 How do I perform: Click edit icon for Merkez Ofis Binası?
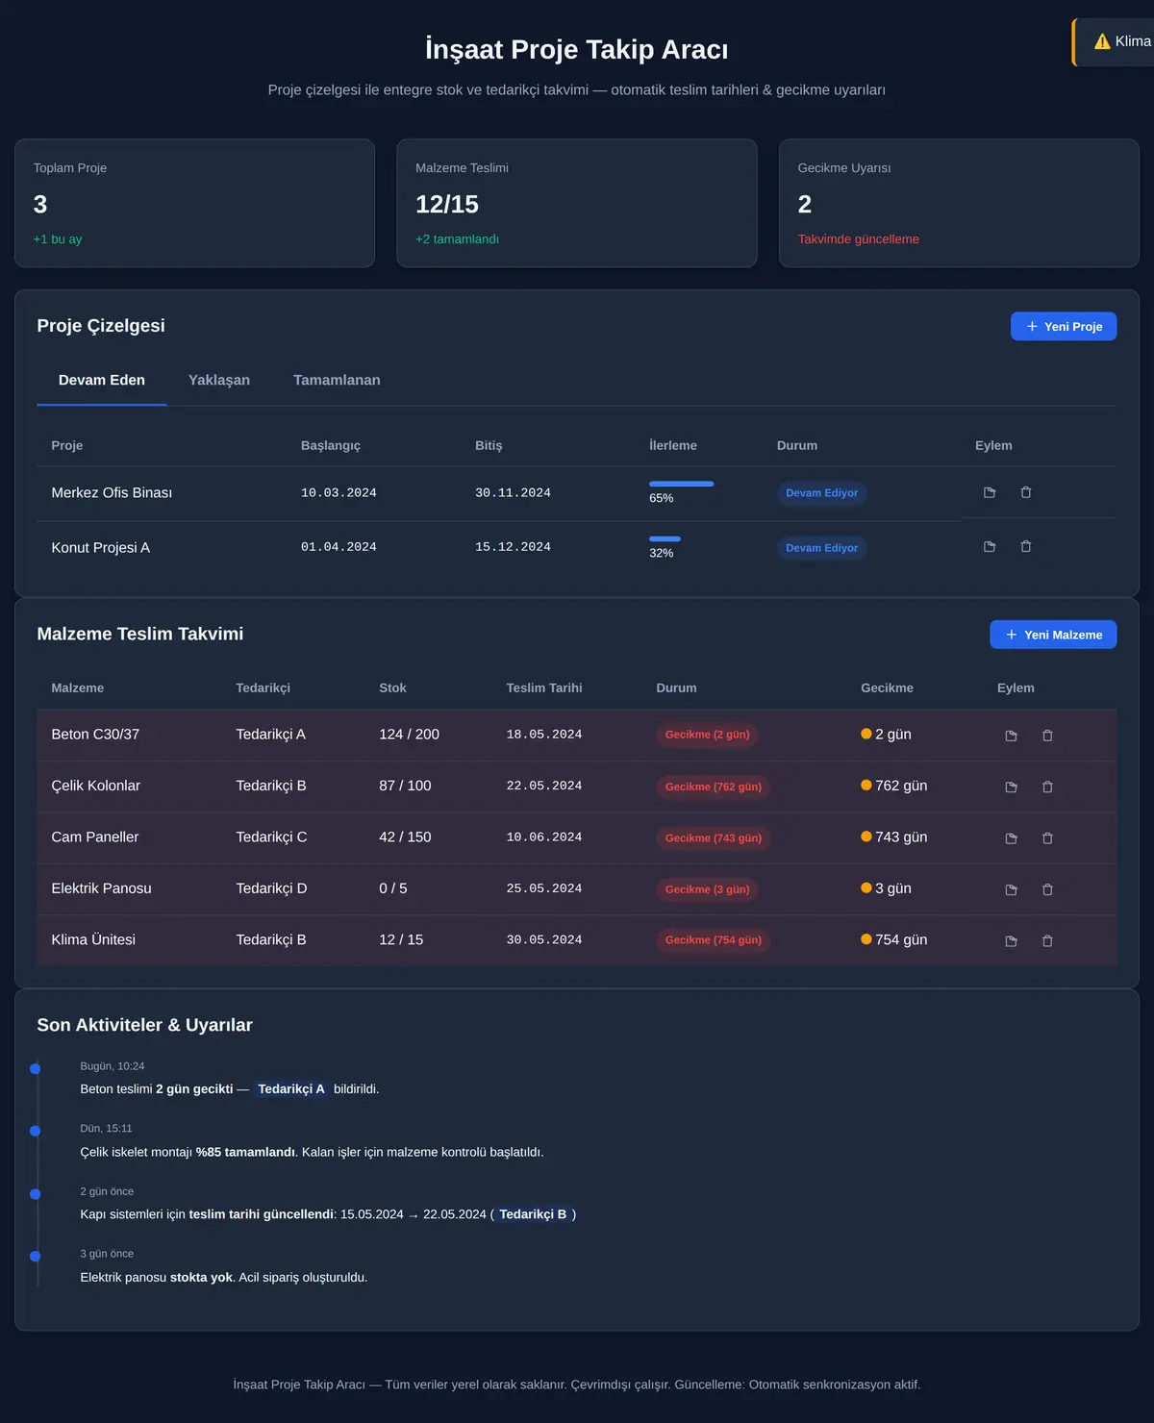(990, 492)
